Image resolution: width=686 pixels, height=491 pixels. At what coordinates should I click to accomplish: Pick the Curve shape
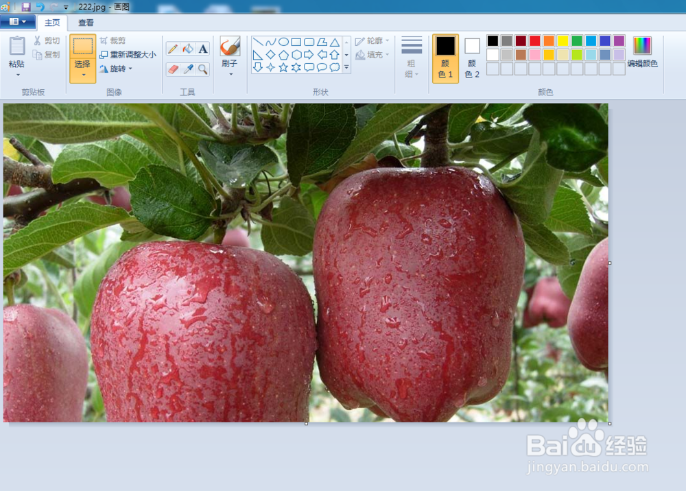point(271,42)
